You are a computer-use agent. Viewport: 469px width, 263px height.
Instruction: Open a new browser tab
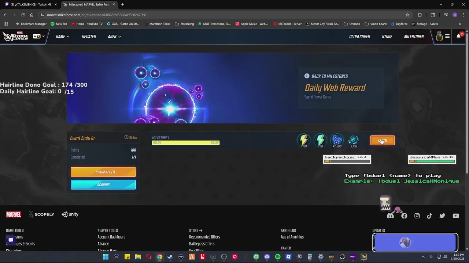coord(122,4)
